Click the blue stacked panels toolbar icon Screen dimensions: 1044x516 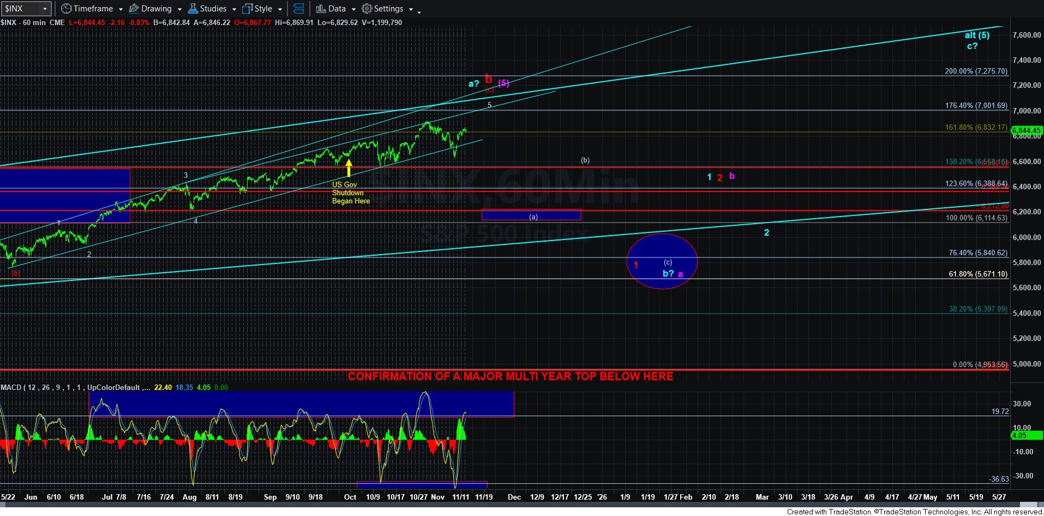click(x=298, y=9)
